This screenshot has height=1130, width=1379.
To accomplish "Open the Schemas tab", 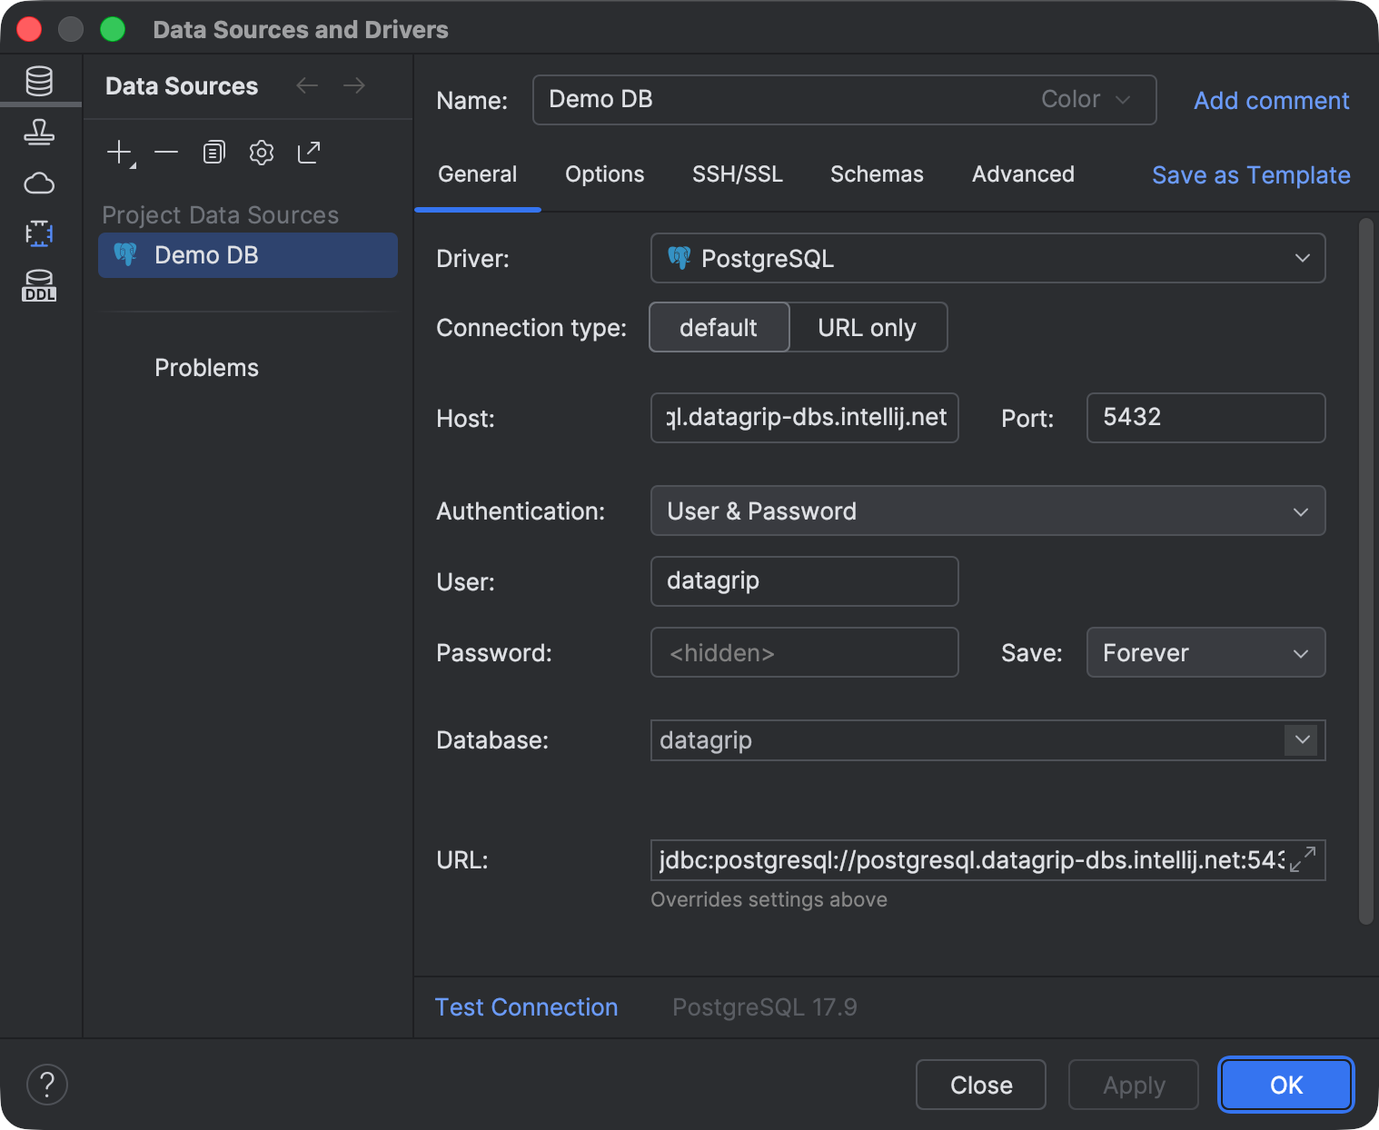I will (x=877, y=174).
